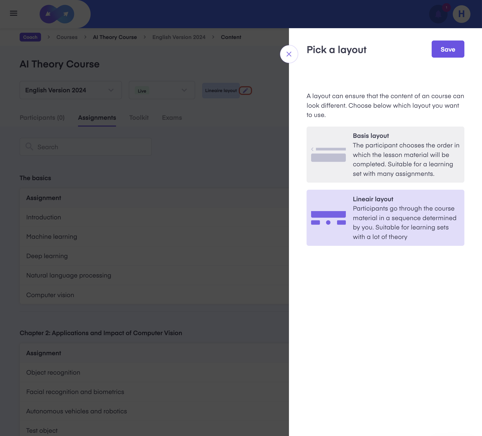The height and width of the screenshot is (436, 482).
Task: Open the Live status dropdown
Action: (162, 90)
